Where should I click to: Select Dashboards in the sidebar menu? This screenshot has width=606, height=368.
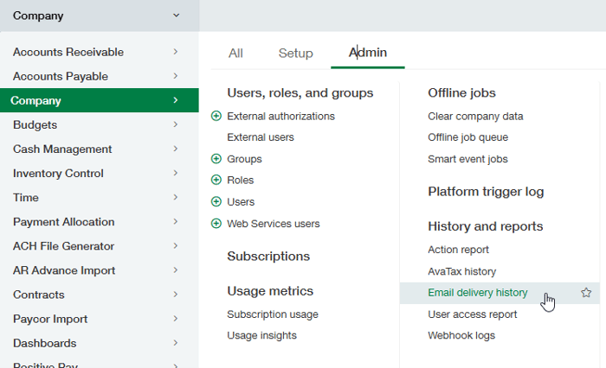coord(44,343)
